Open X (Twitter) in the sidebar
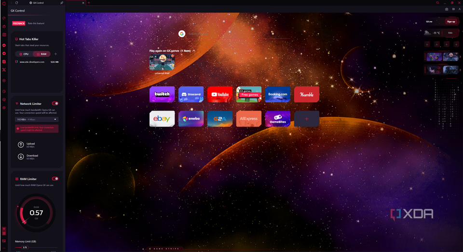 coord(4,70)
